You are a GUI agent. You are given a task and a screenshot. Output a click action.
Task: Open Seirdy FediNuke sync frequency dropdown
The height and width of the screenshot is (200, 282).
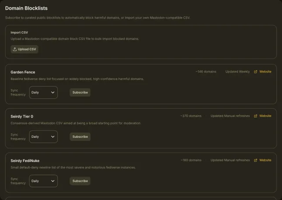coord(43,181)
